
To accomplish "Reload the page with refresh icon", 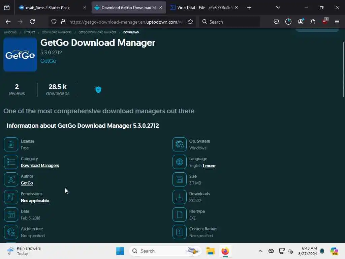I will (32, 22).
